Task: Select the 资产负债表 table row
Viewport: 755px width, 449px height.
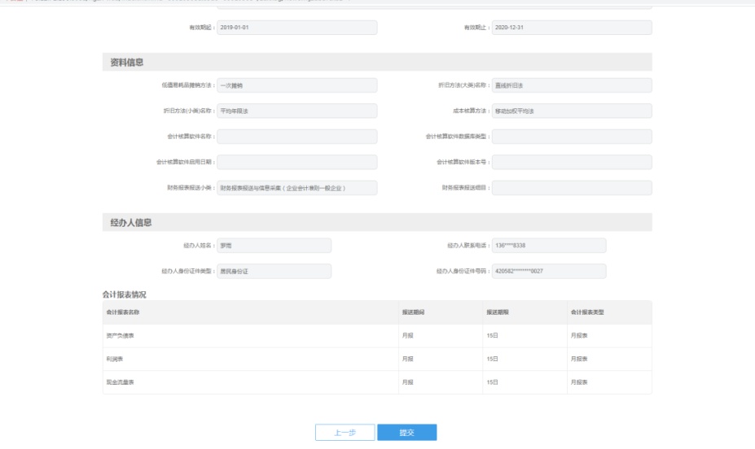Action: (377, 335)
